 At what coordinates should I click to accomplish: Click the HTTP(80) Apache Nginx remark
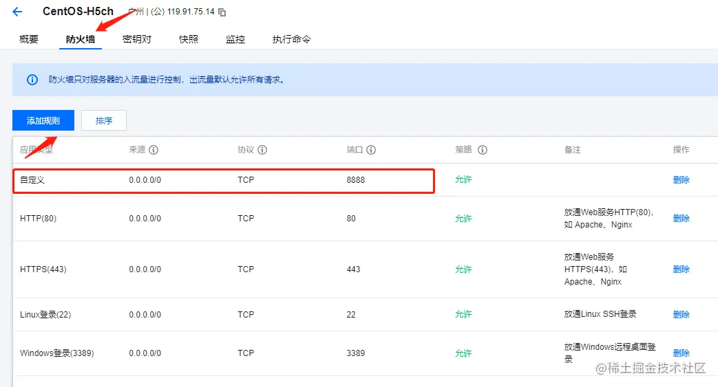[x=609, y=218]
